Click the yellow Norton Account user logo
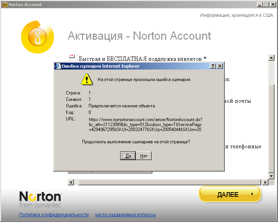The height and width of the screenshot is (222, 278). [38, 37]
